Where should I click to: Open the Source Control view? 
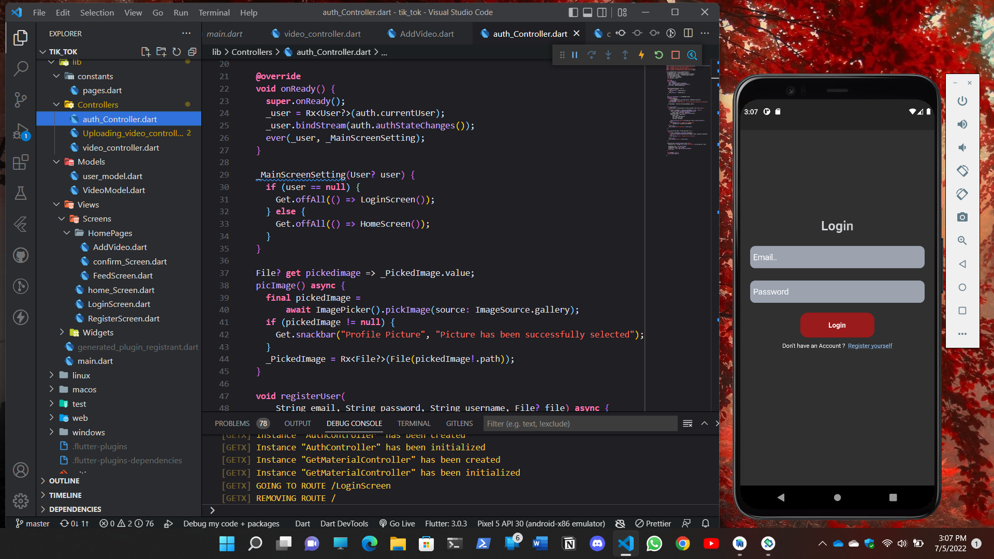[x=21, y=99]
